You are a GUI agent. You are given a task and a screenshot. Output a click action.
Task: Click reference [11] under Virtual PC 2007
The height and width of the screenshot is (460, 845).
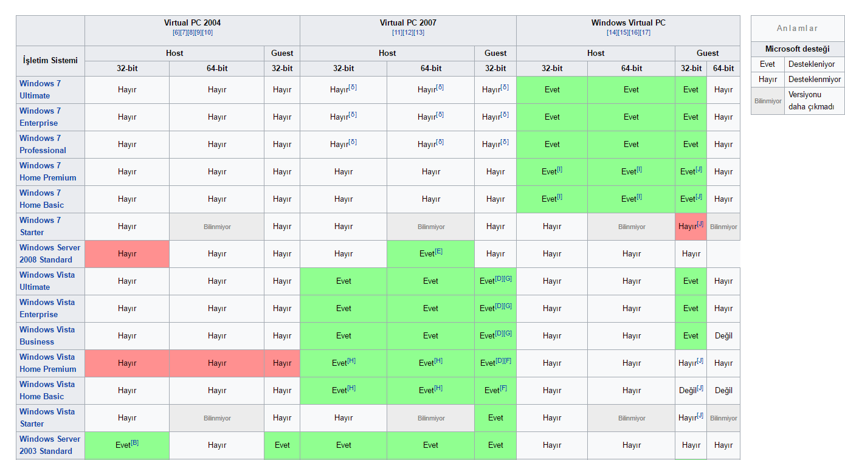(397, 33)
